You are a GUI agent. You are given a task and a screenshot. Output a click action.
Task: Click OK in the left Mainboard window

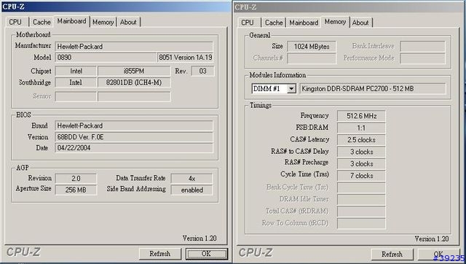coord(206,254)
